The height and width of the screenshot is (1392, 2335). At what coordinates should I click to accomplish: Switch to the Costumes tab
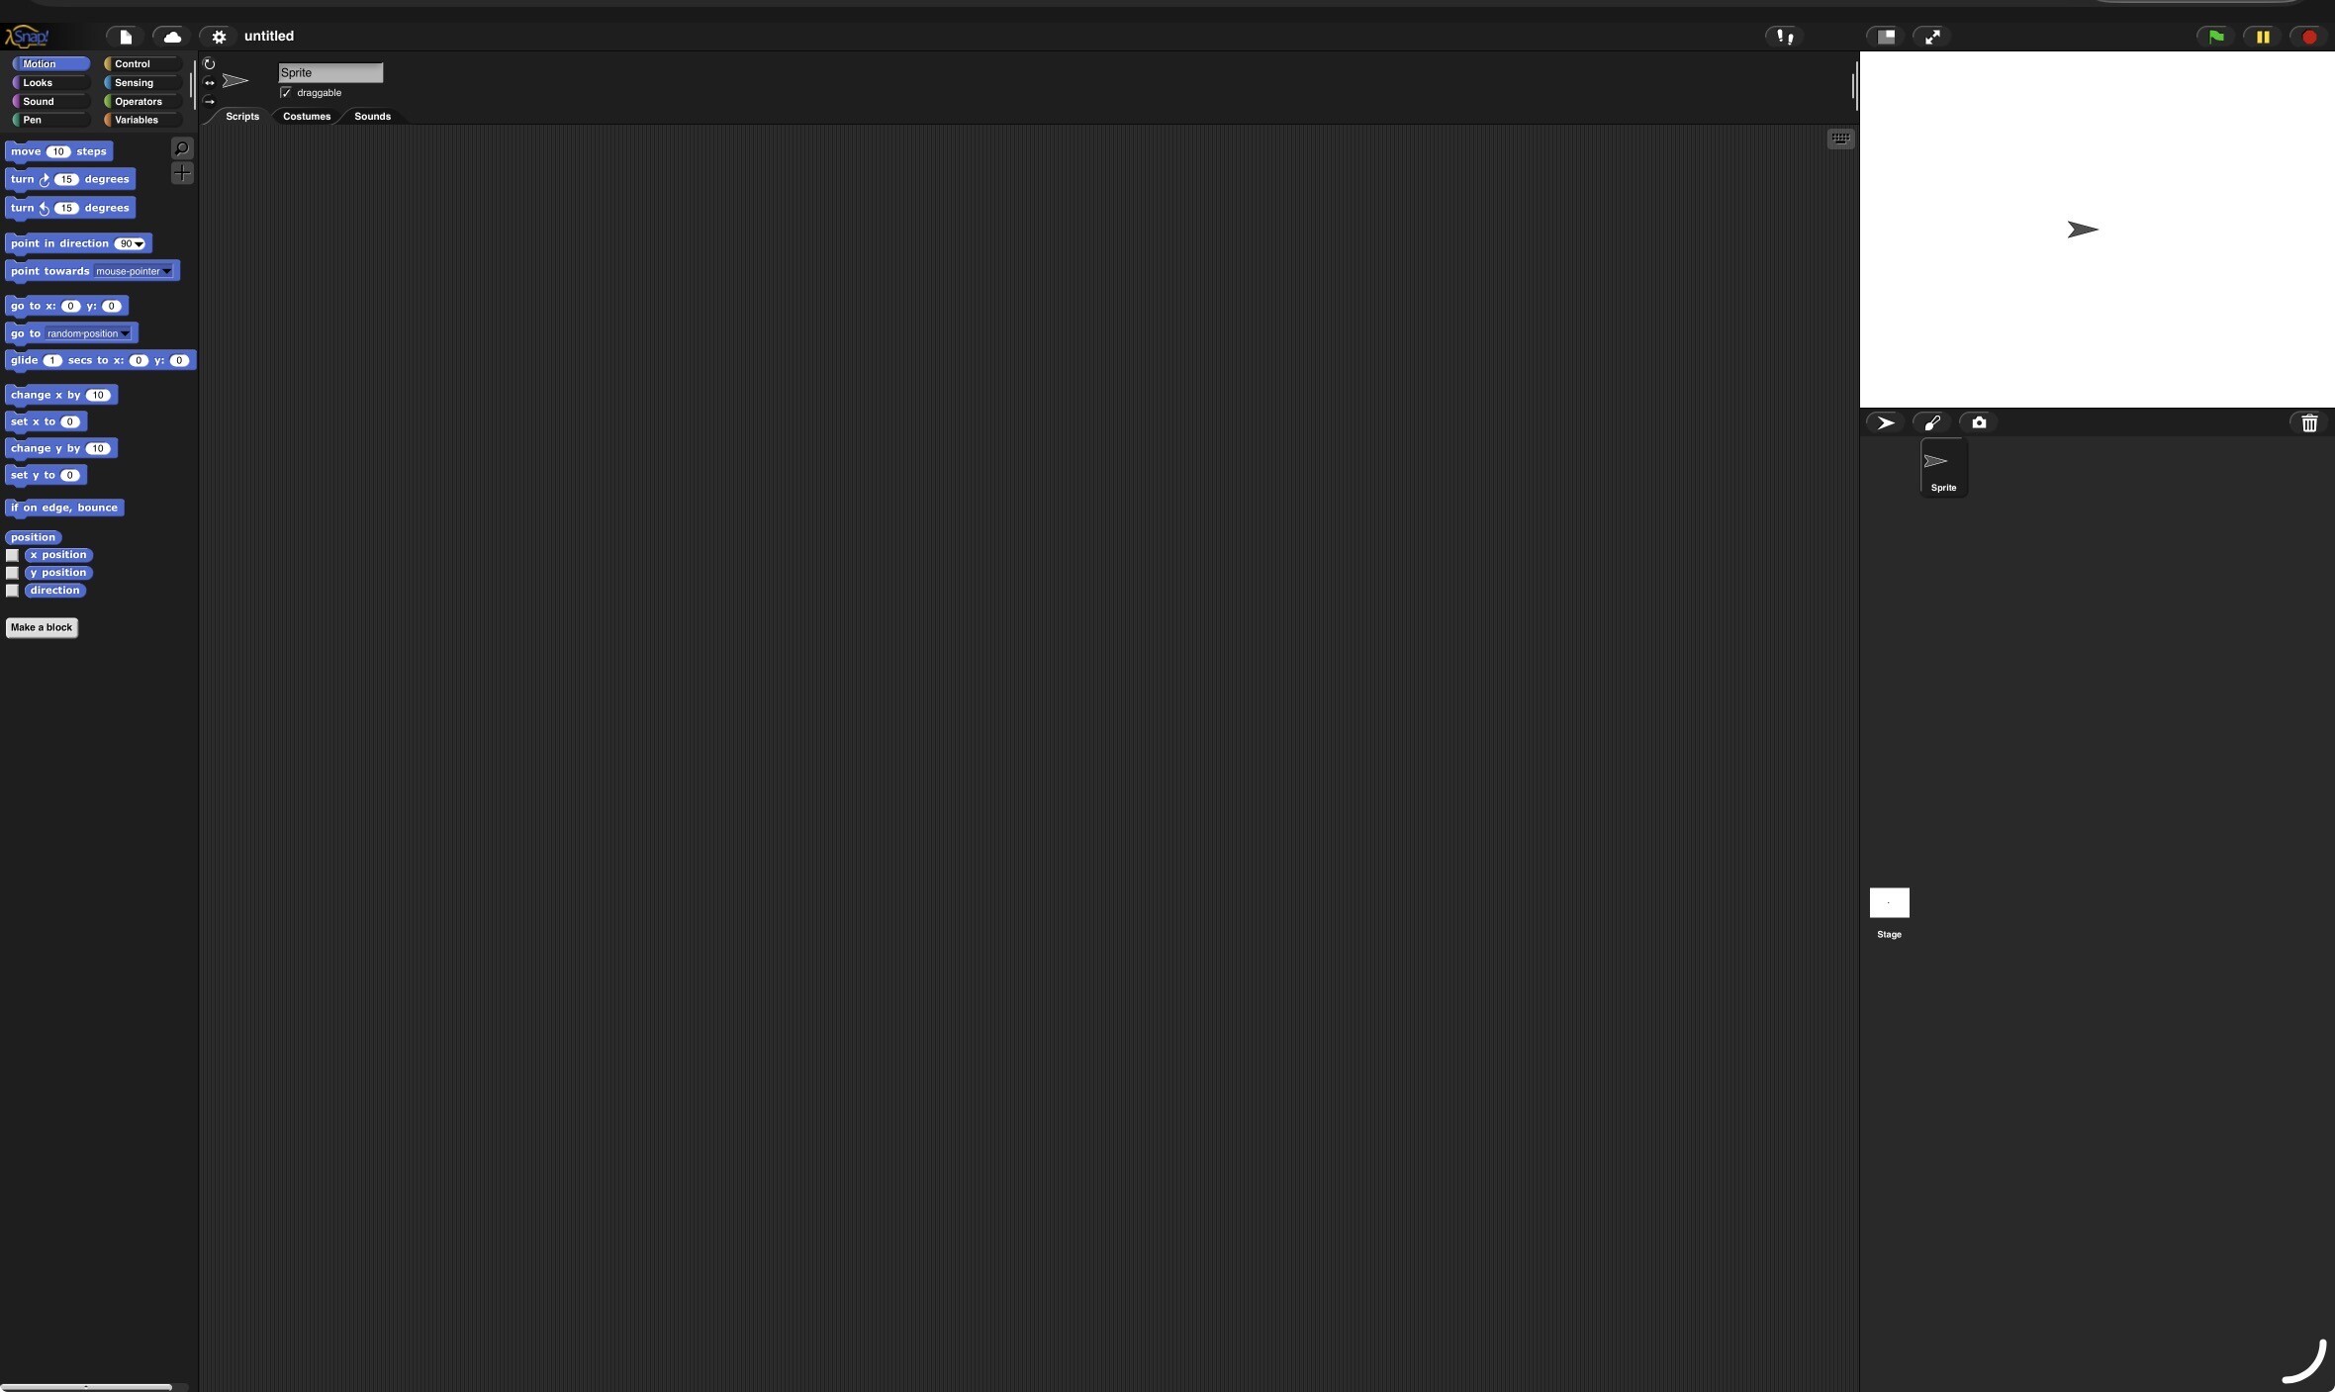click(307, 117)
